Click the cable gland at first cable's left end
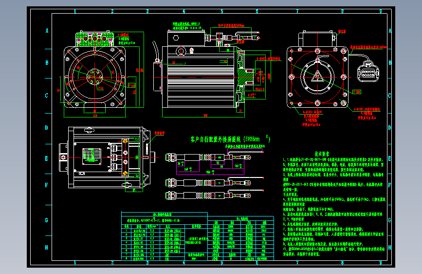This screenshot has height=274, width=422. coord(171,157)
